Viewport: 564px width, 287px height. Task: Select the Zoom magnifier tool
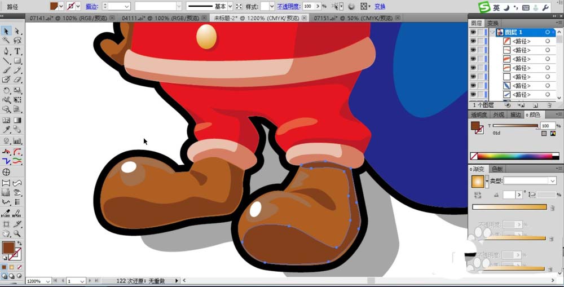tap(17, 233)
